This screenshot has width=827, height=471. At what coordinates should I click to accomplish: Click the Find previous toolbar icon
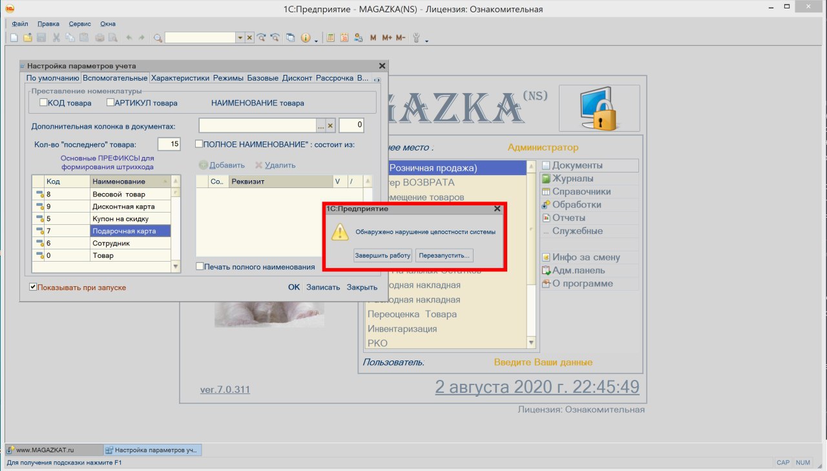(275, 38)
